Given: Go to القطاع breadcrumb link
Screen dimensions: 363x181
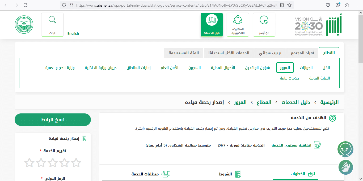Looking at the screenshot, I should (264, 102).
